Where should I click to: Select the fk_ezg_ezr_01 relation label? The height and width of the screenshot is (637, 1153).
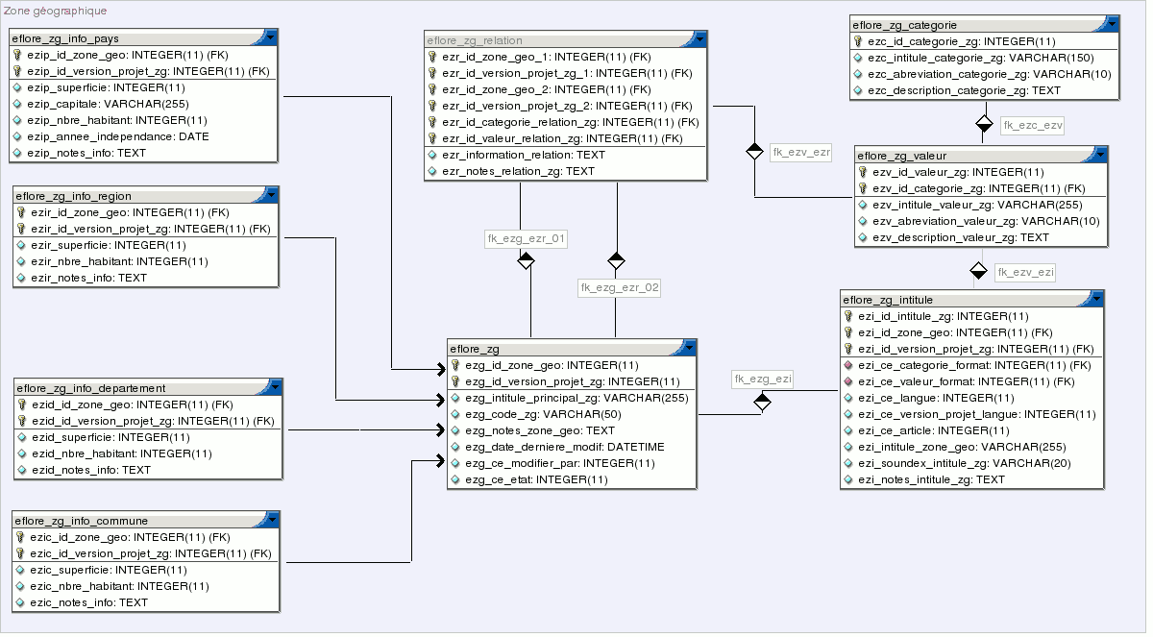tap(527, 238)
